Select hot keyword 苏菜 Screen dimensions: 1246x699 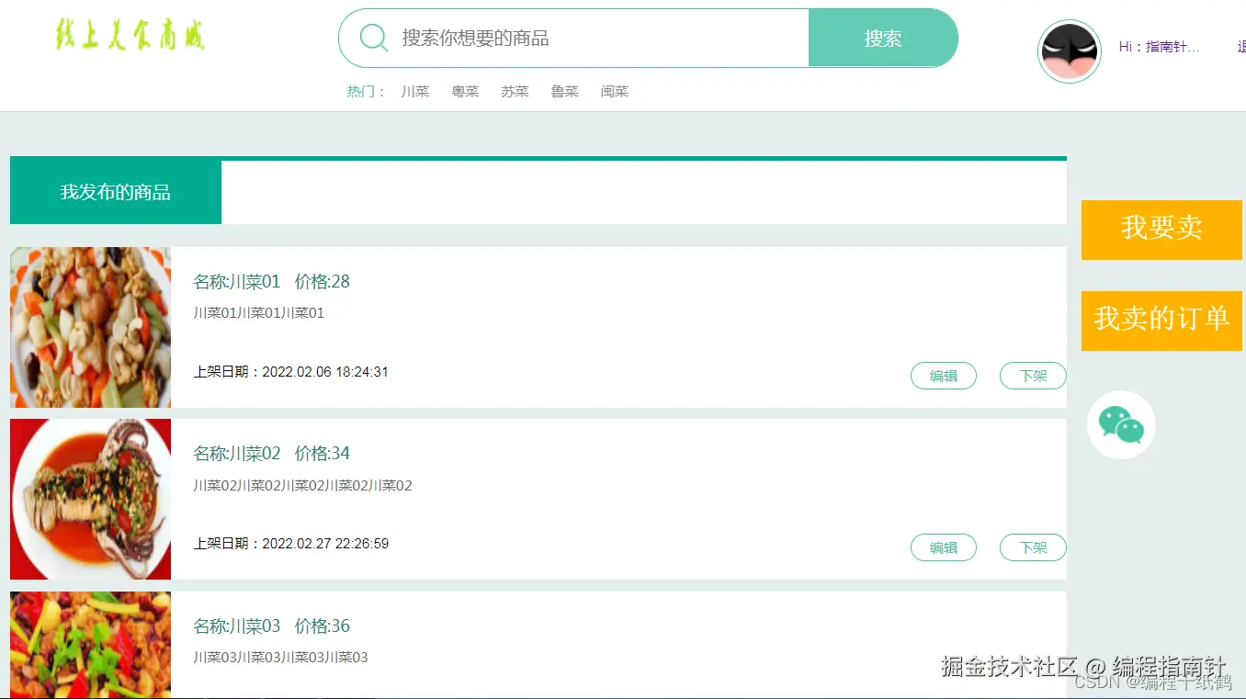[x=515, y=91]
